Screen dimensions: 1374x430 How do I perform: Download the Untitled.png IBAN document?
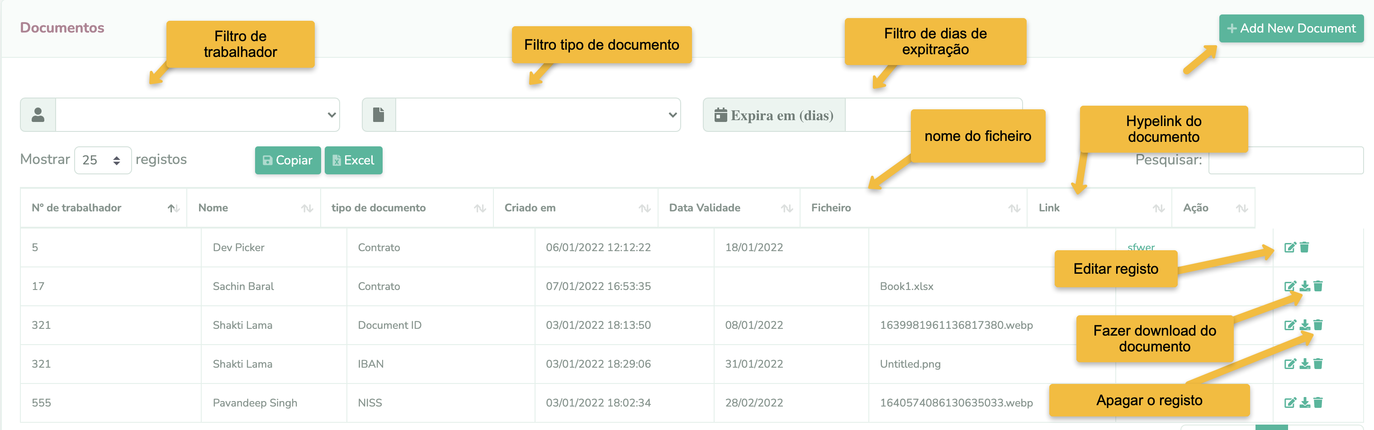(1305, 364)
